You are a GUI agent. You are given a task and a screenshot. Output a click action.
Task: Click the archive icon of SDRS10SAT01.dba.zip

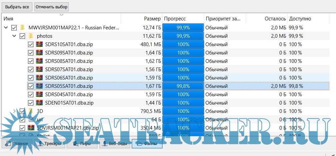coord(40,44)
